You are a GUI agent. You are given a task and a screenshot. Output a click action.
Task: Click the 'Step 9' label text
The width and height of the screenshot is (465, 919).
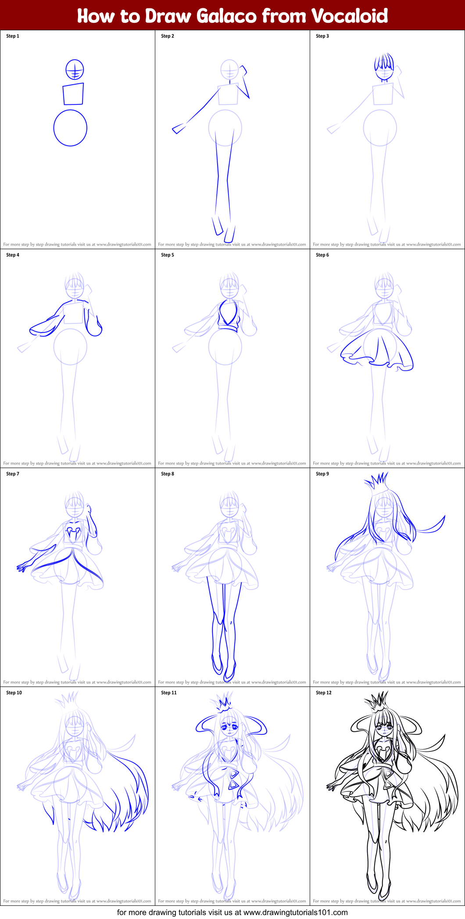(x=322, y=474)
